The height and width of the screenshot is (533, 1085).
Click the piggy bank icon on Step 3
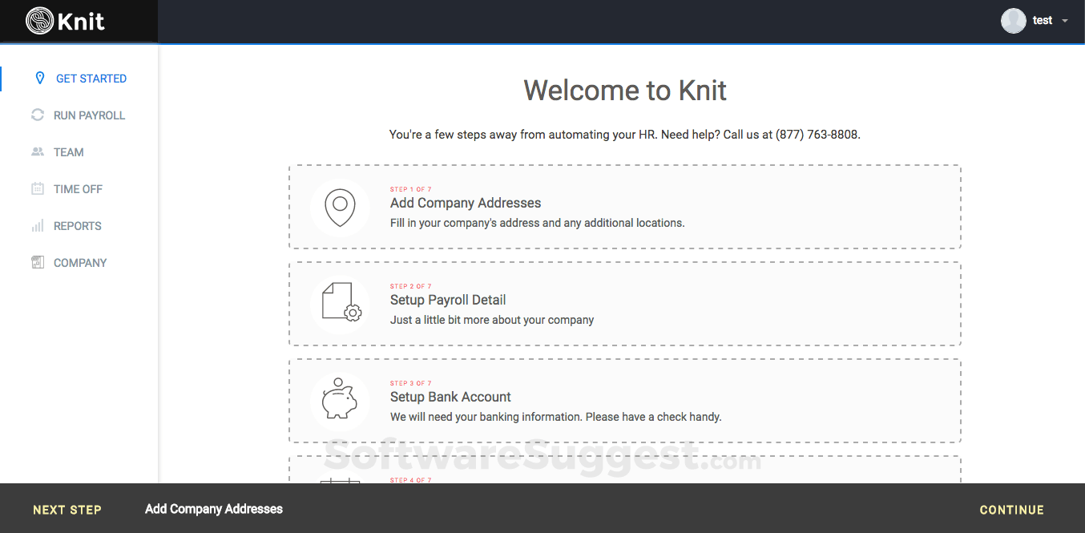(x=340, y=400)
